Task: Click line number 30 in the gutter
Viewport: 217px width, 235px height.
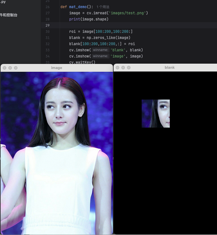Action: coord(48,32)
